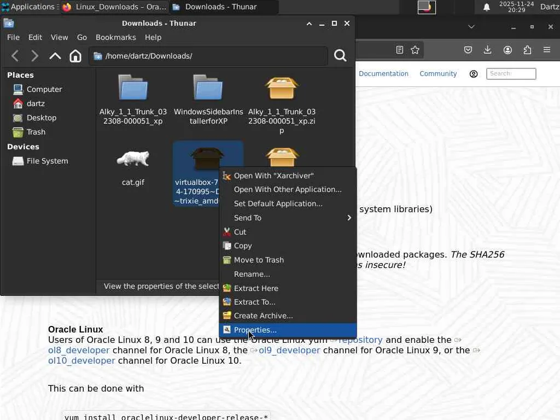Open Firefox extensions puzzle icon
This screenshot has width=560, height=420.
527,50
